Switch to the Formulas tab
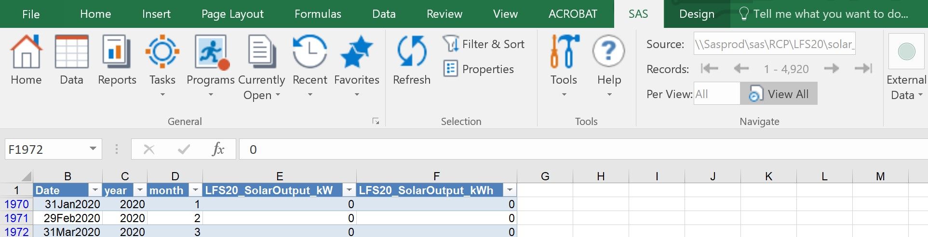 tap(318, 14)
